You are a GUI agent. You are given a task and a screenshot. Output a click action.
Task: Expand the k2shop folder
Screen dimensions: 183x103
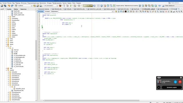click(8, 33)
